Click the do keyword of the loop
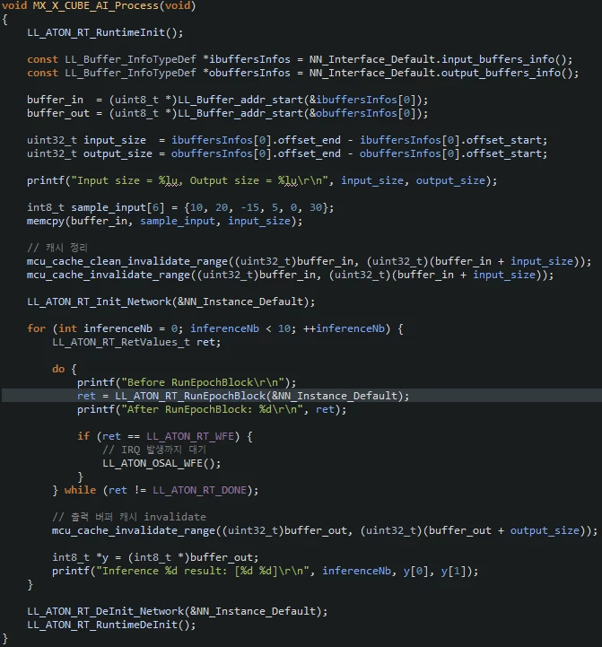 [58, 369]
